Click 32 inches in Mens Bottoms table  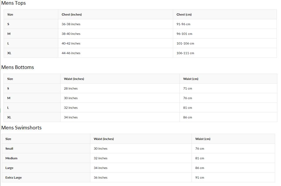pyautogui.click(x=71, y=108)
